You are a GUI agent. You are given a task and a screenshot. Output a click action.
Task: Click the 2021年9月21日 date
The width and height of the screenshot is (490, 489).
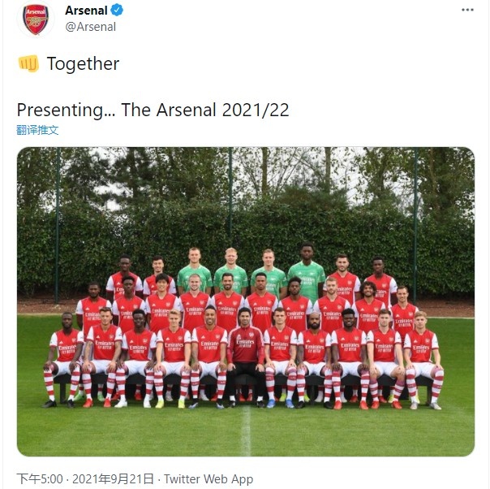tap(116, 479)
